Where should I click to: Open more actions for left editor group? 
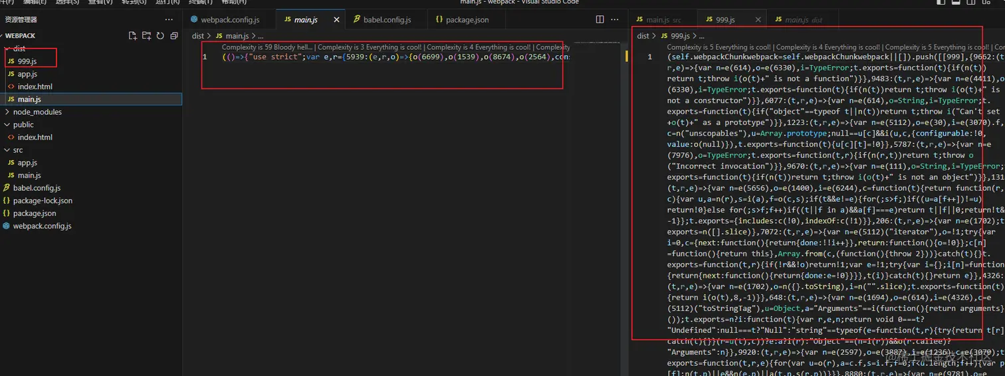[x=615, y=20]
